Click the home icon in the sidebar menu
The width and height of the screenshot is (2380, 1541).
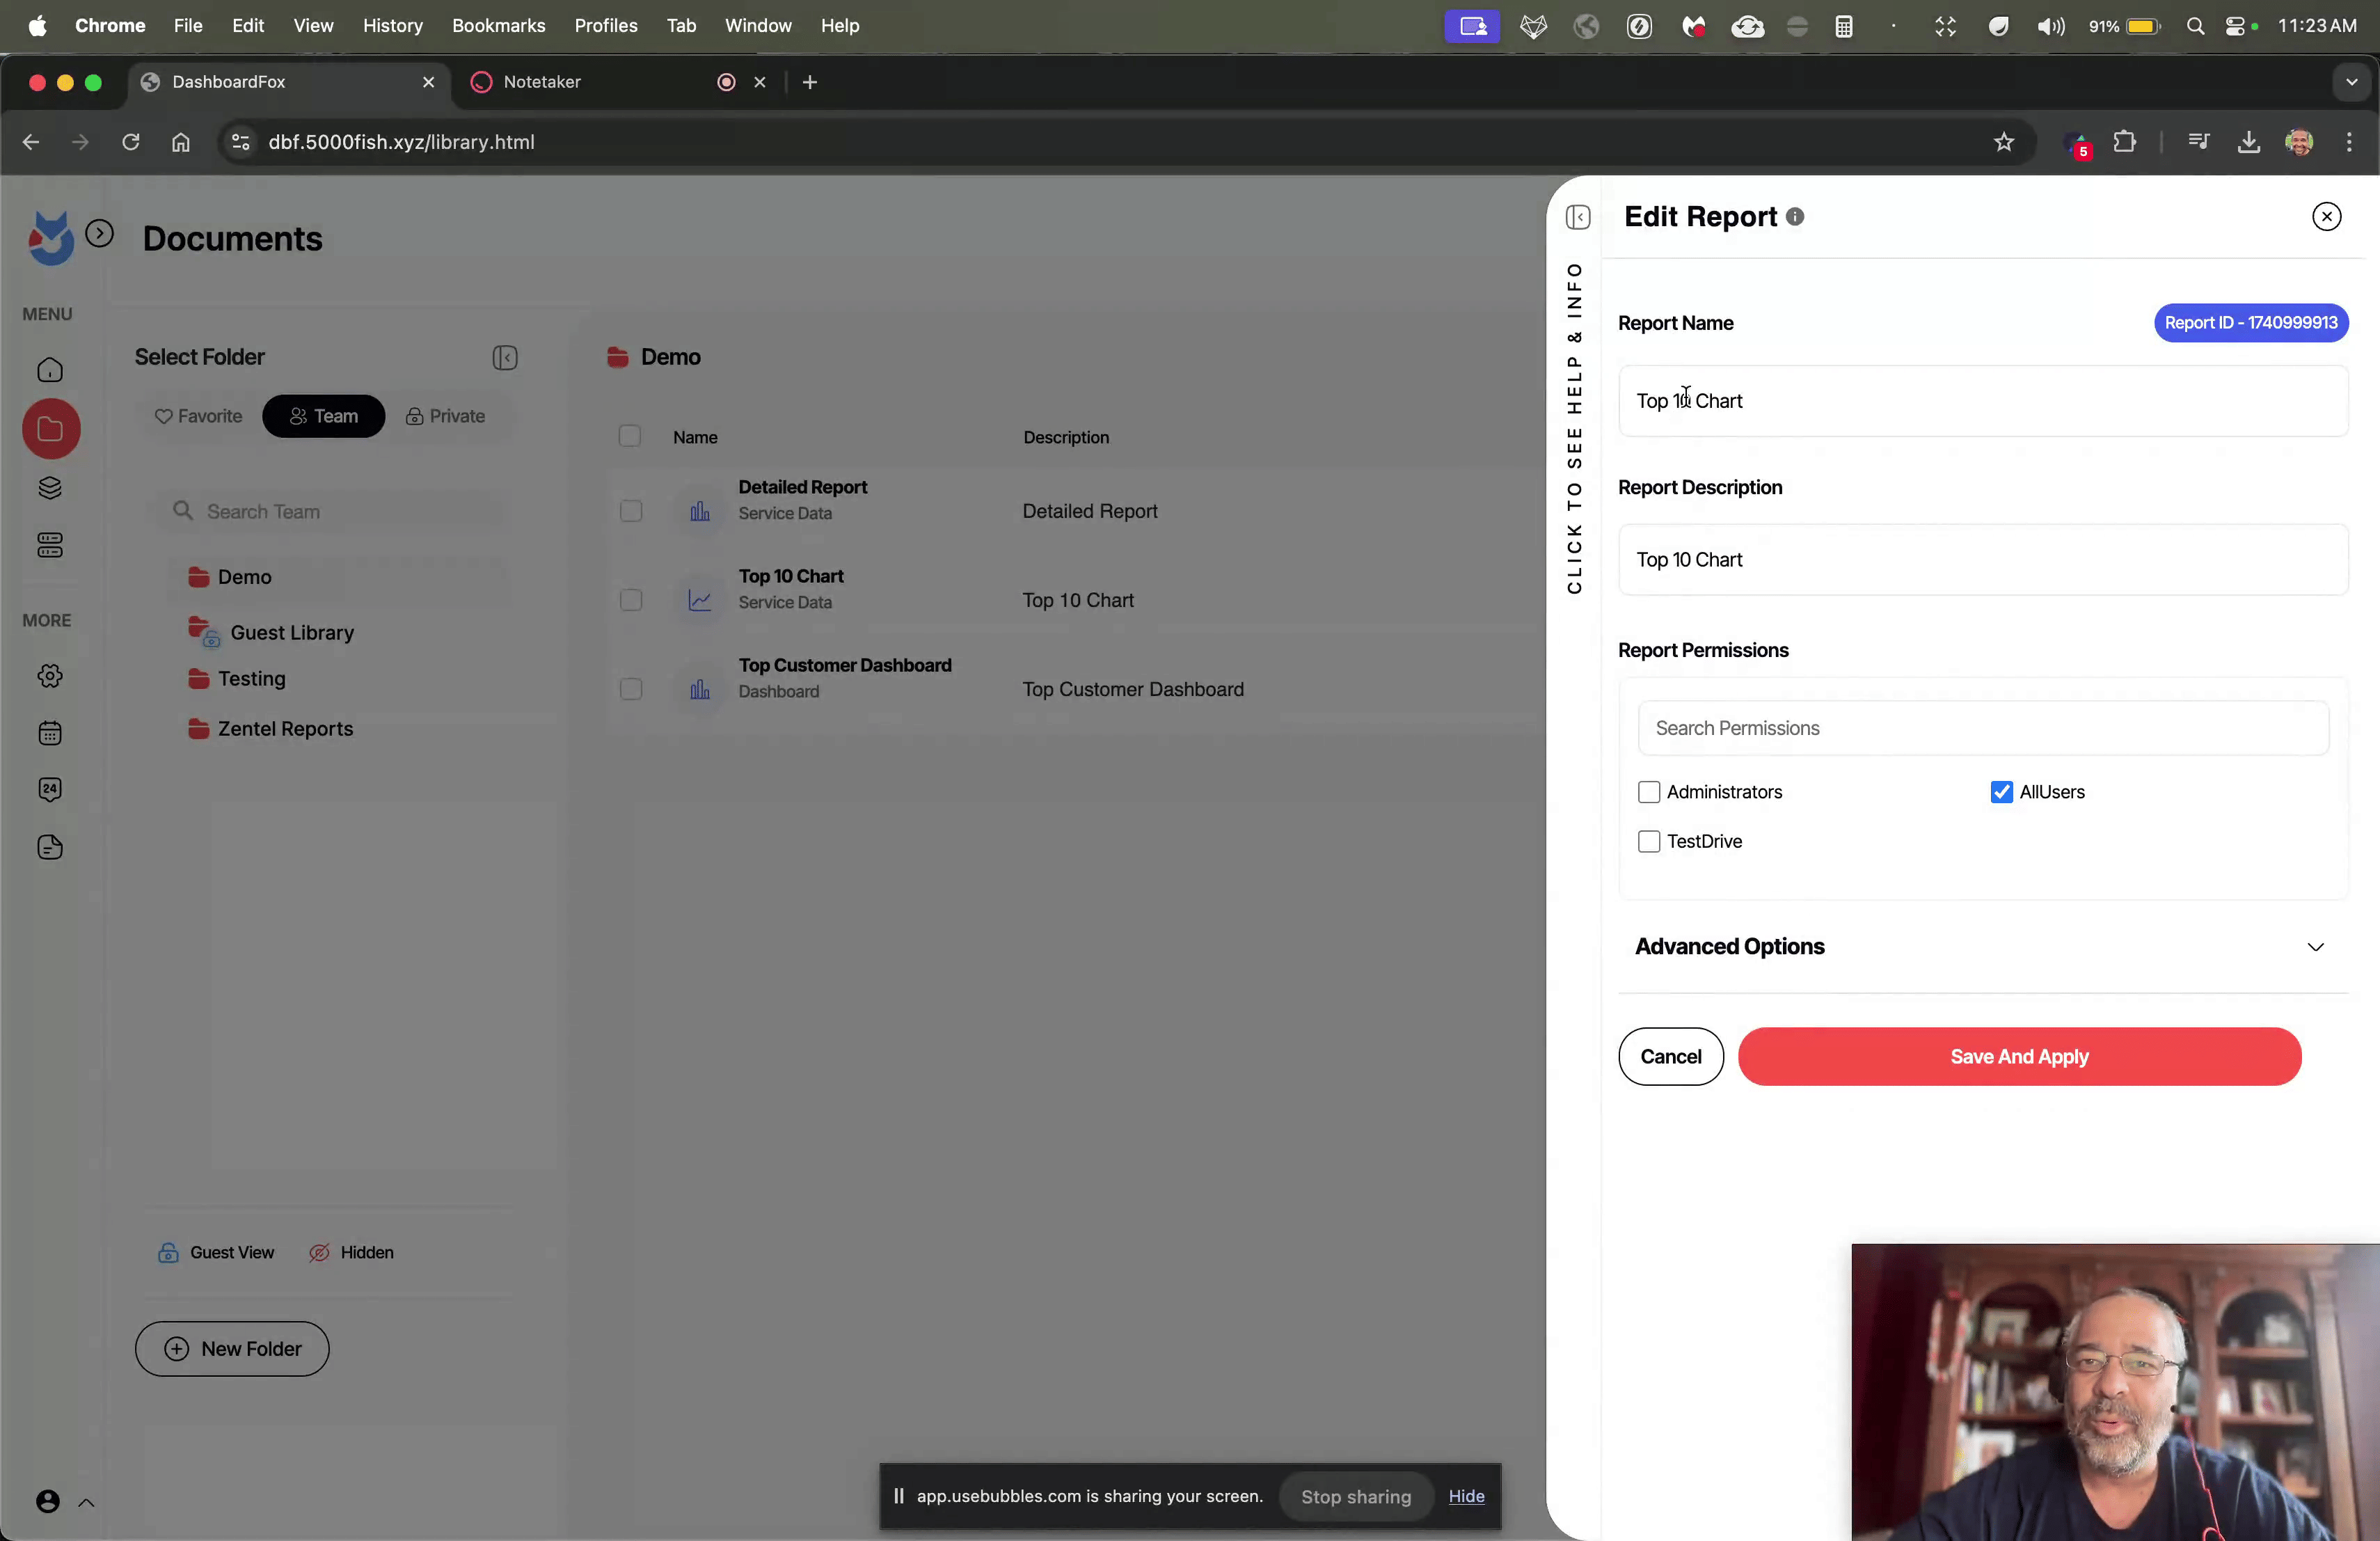[50, 371]
